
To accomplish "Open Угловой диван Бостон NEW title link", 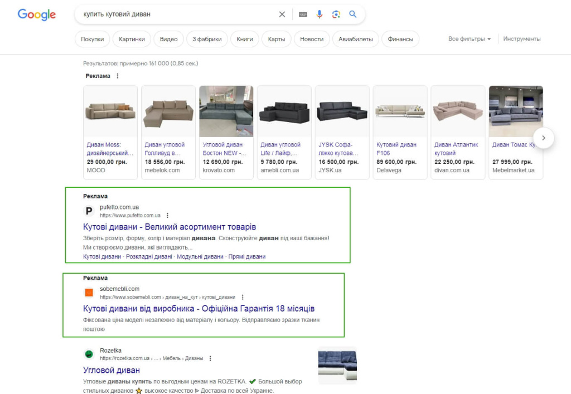I will tap(224, 149).
